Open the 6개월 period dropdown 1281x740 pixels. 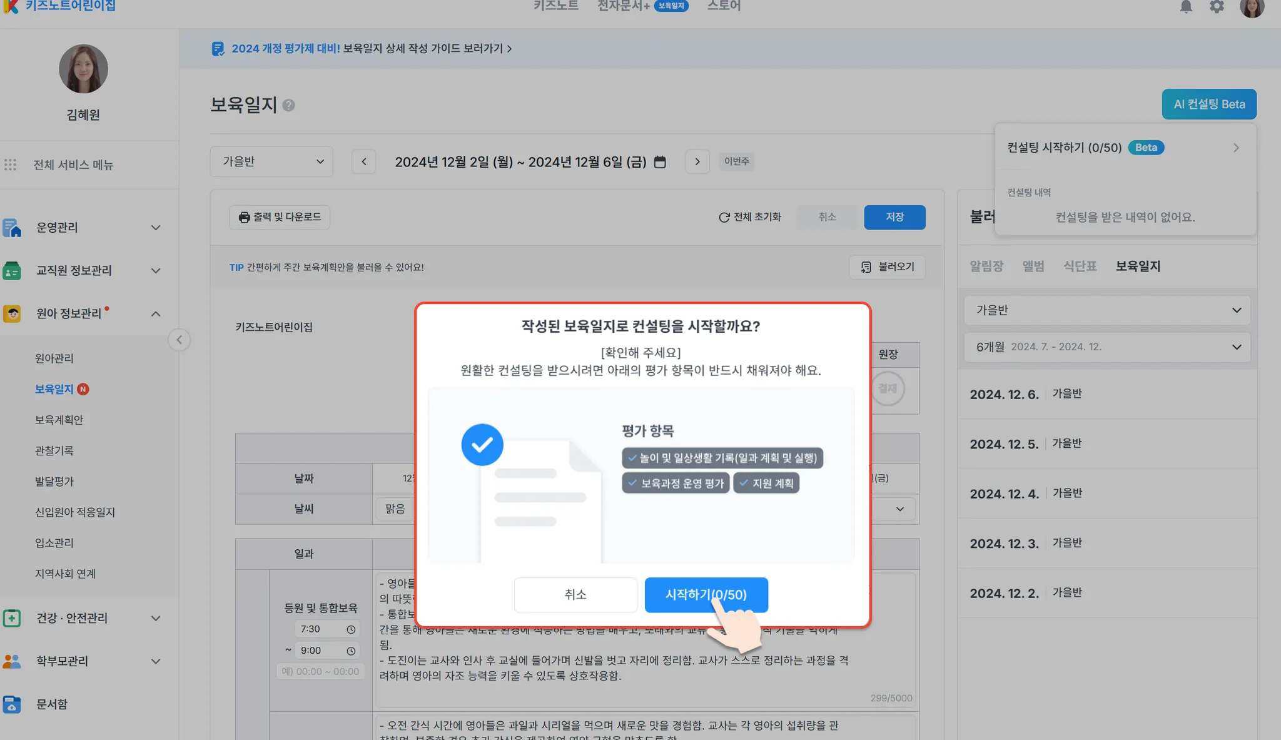click(x=1106, y=347)
